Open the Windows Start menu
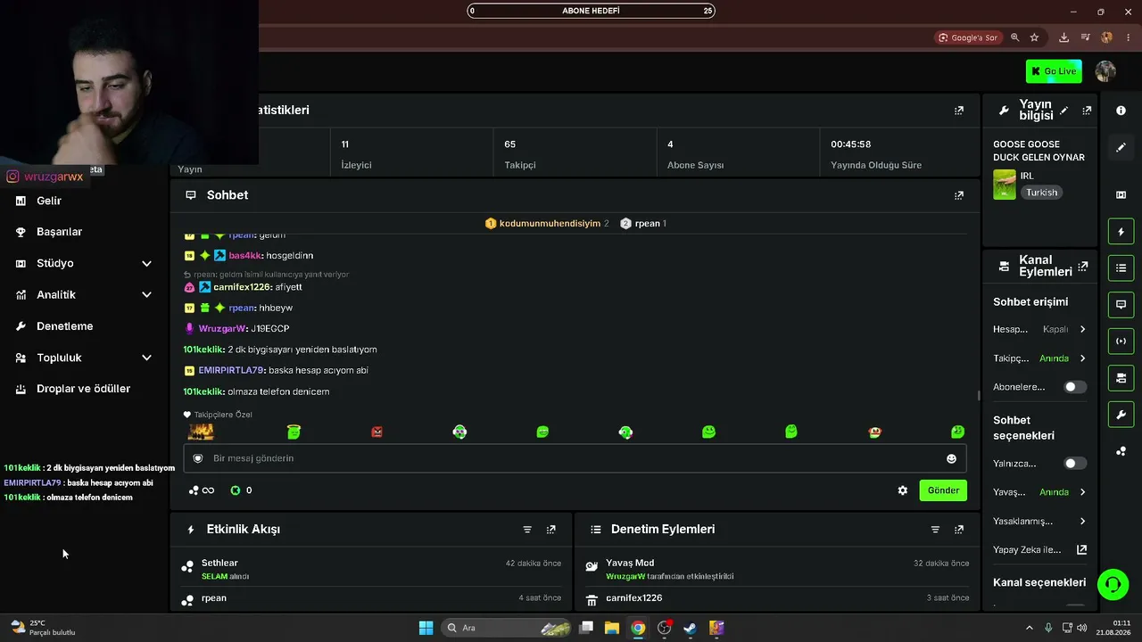This screenshot has height=642, width=1142. pos(426,628)
